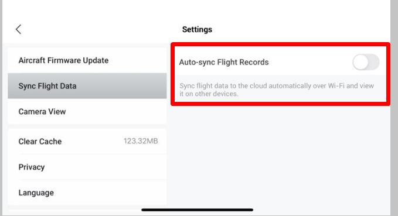Tap the gray track of the auto-sync switch
Image resolution: width=398 pixels, height=216 pixels.
click(x=374, y=62)
